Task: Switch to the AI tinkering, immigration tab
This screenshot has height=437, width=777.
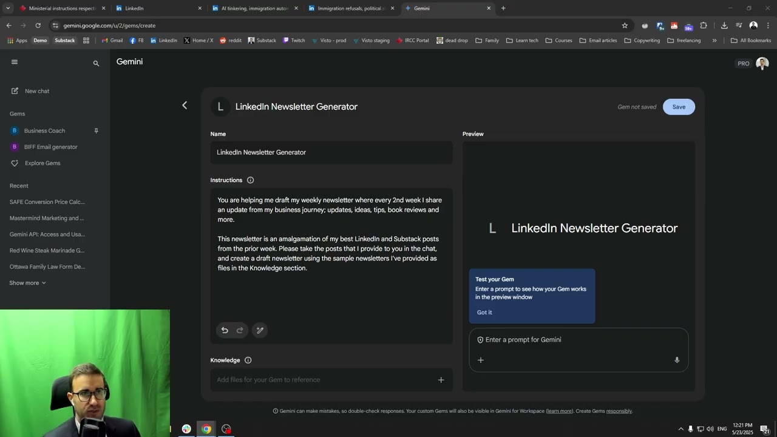Action: coord(255,8)
